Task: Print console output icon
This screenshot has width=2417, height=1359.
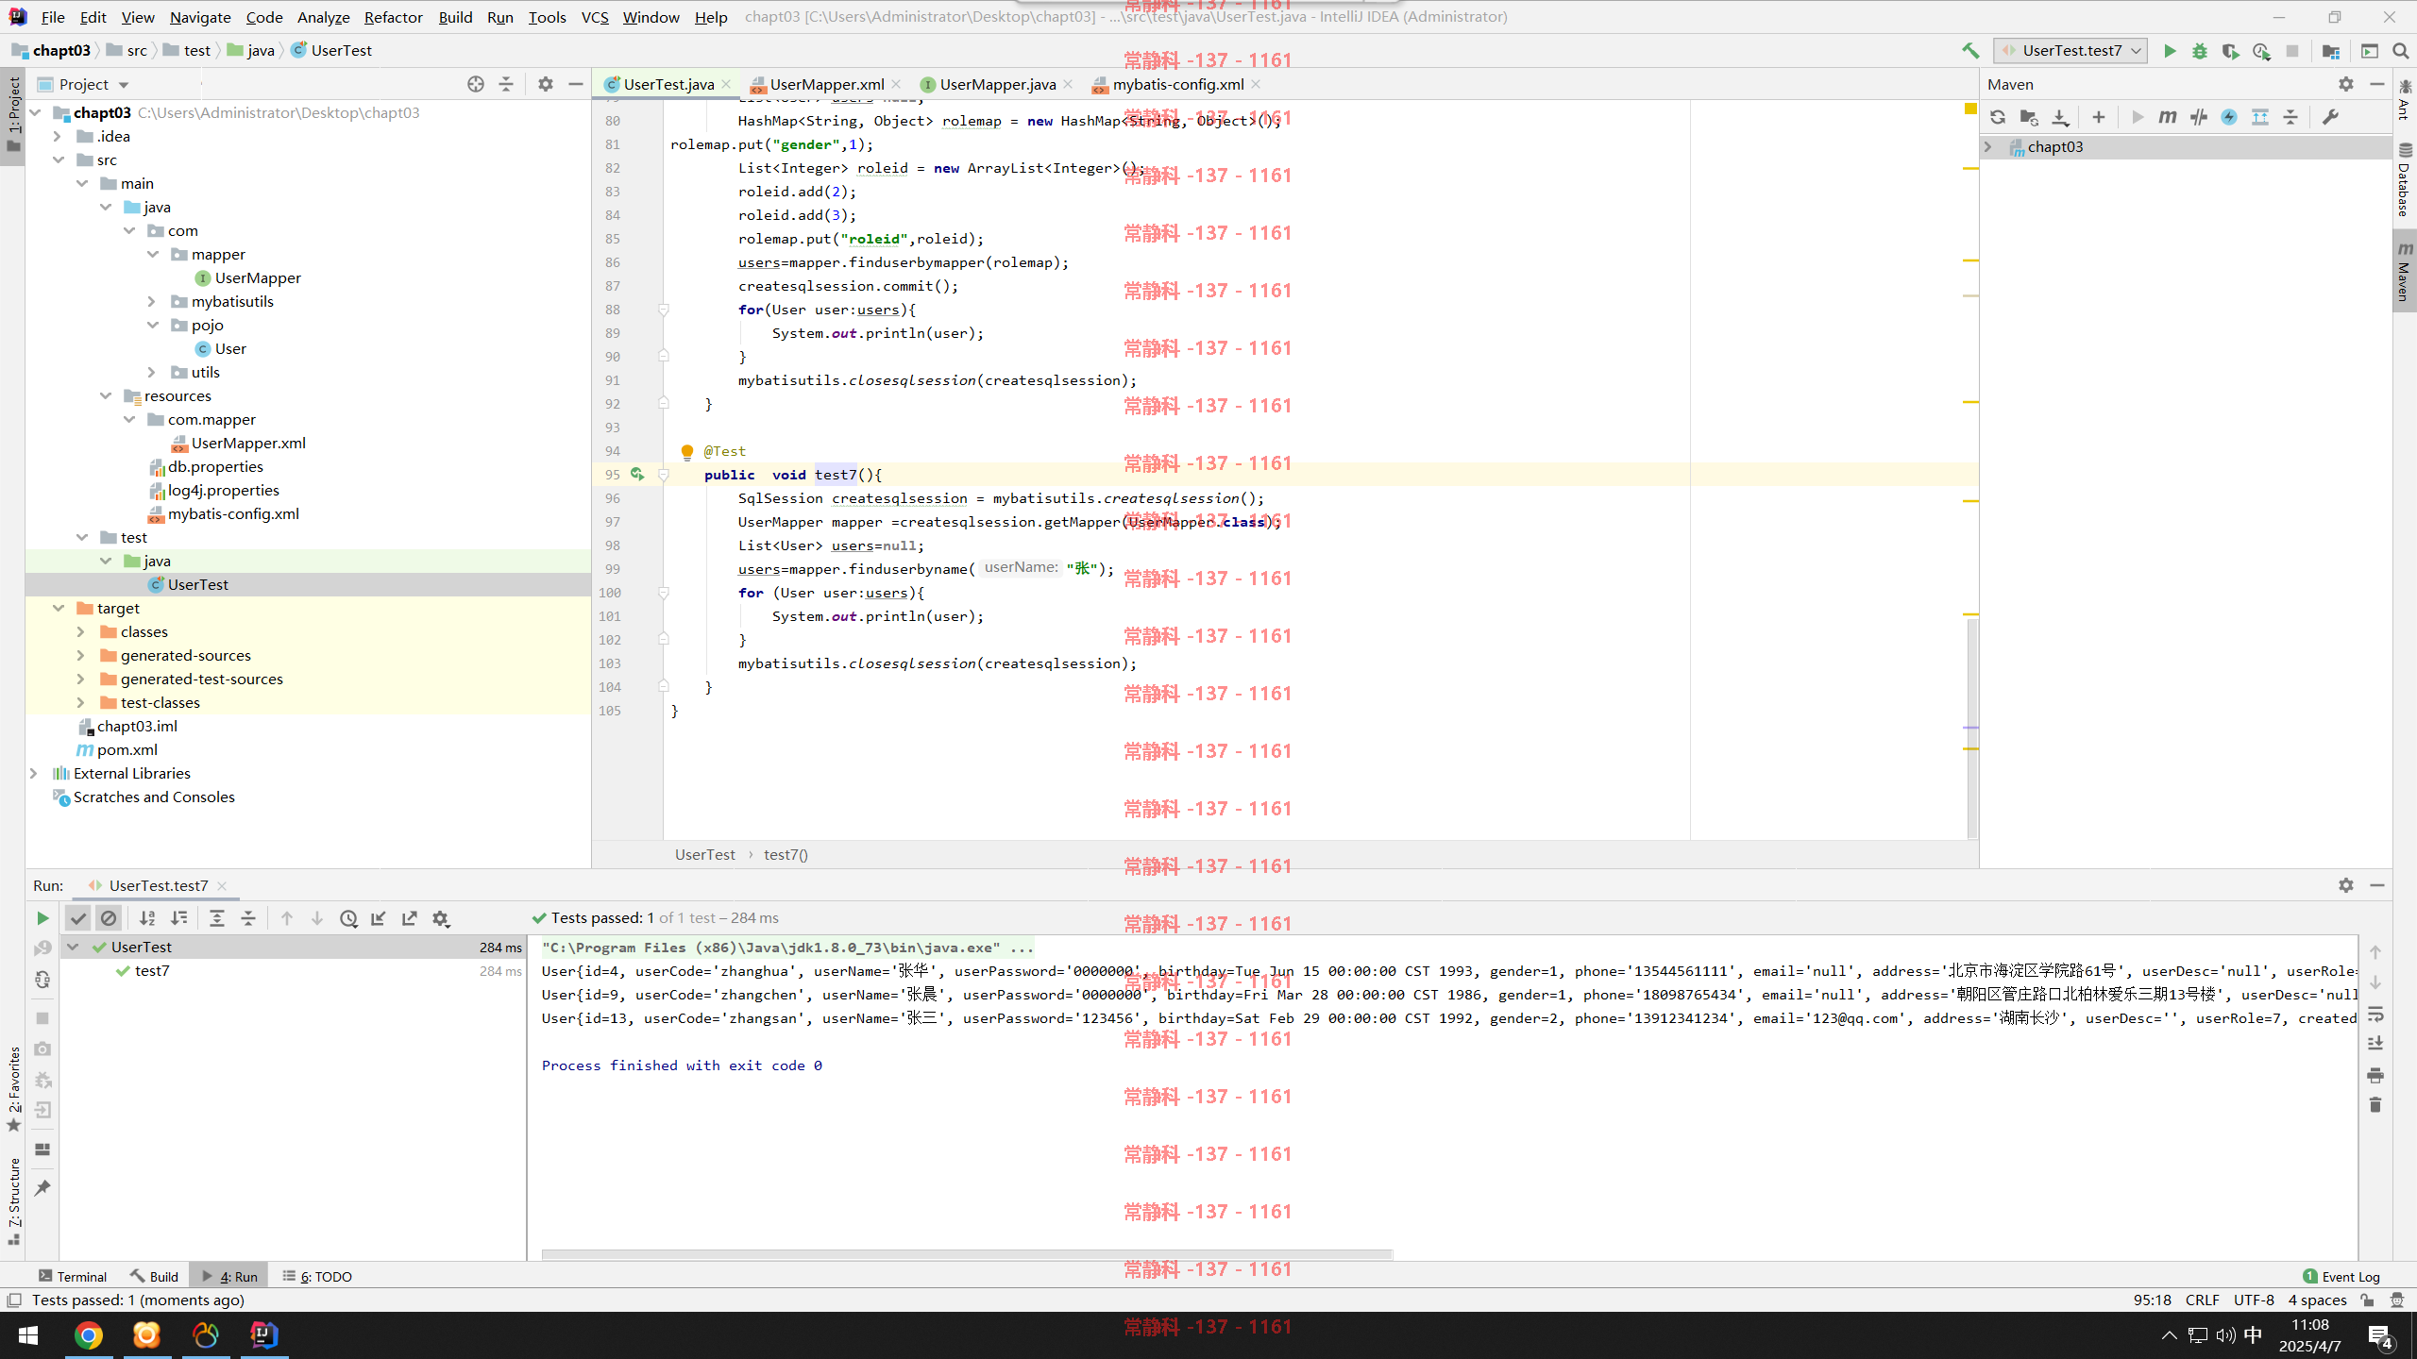Action: [x=2375, y=1075]
